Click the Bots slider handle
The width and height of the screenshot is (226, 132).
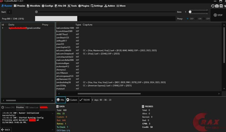click(190, 12)
